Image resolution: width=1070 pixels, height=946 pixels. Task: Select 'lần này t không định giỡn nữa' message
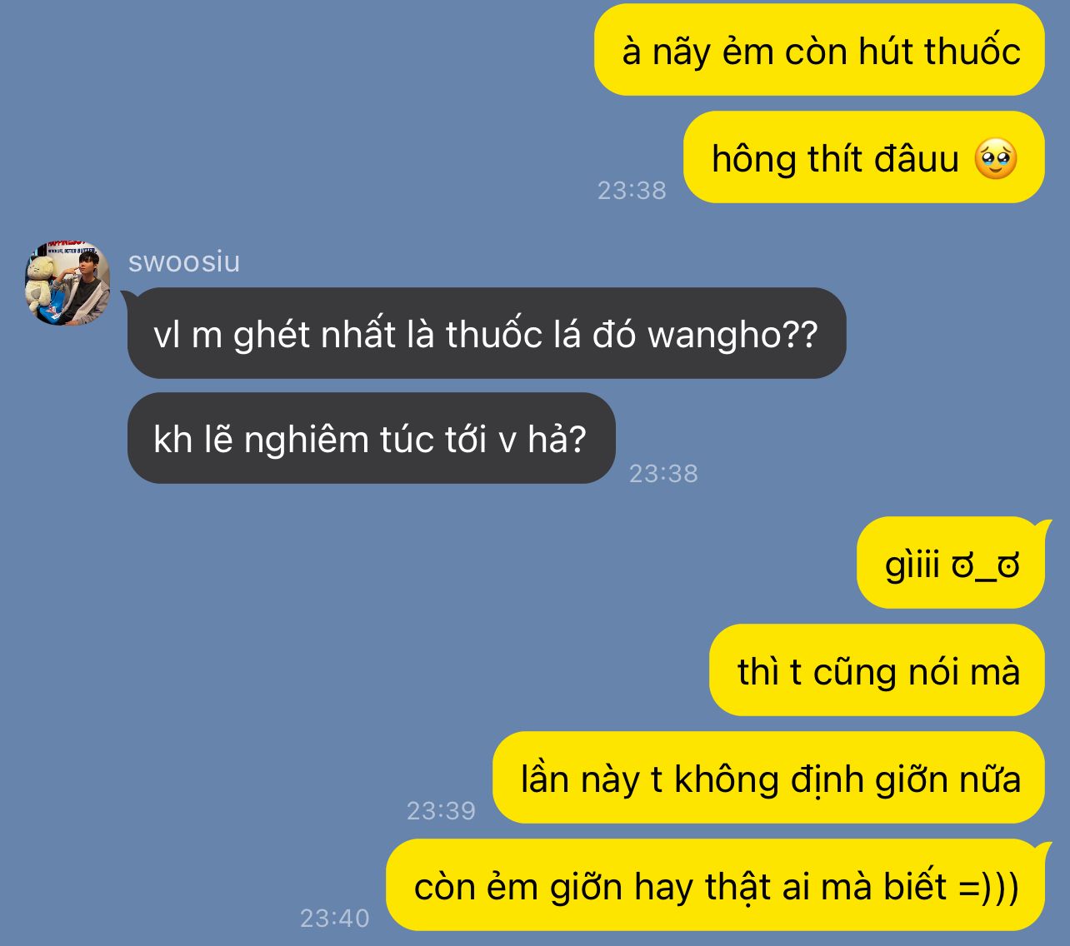(x=768, y=778)
